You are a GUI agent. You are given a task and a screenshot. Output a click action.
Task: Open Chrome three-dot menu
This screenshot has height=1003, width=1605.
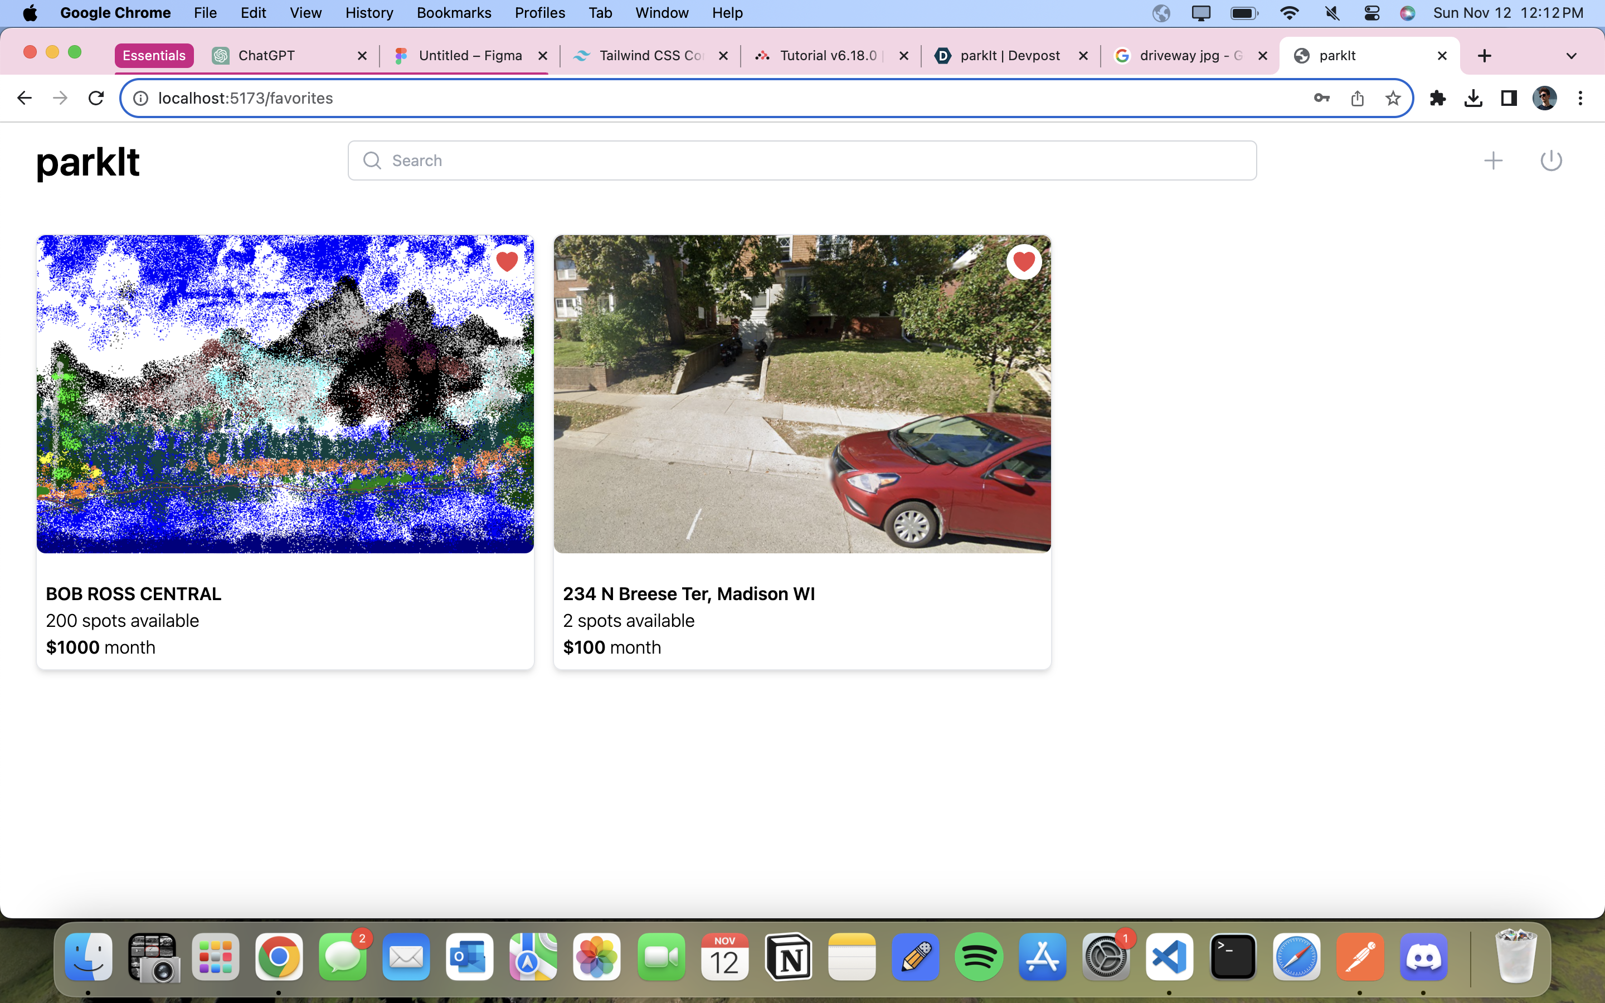[x=1580, y=98]
